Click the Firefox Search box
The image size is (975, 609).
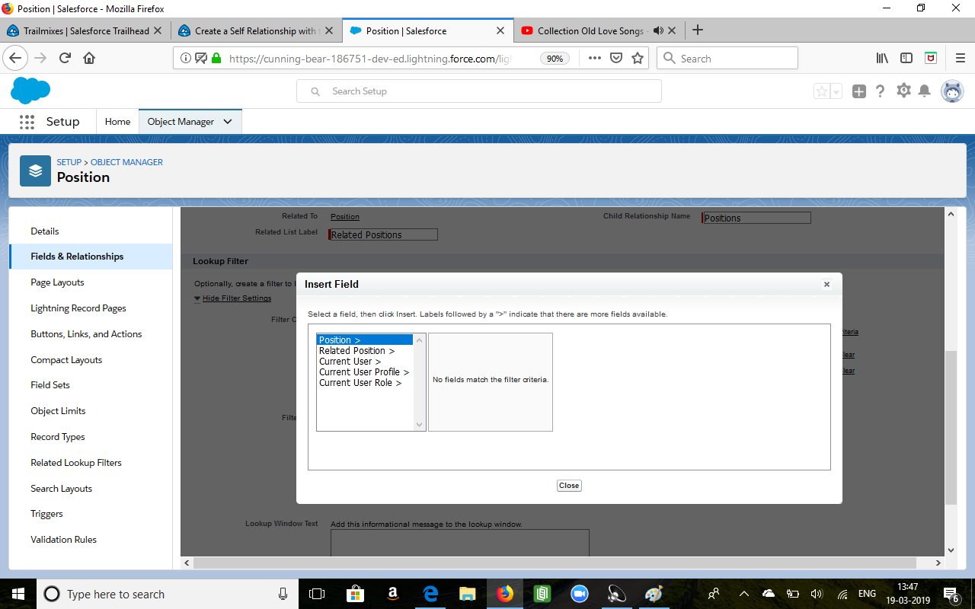click(727, 58)
